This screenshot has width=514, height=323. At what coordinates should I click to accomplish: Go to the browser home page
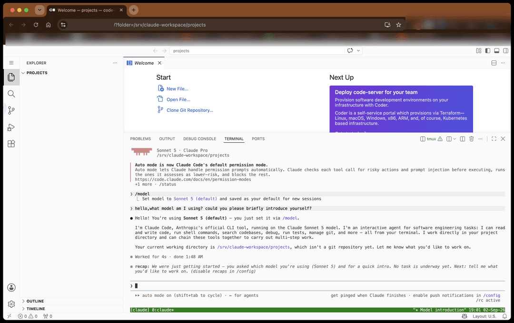(48, 25)
